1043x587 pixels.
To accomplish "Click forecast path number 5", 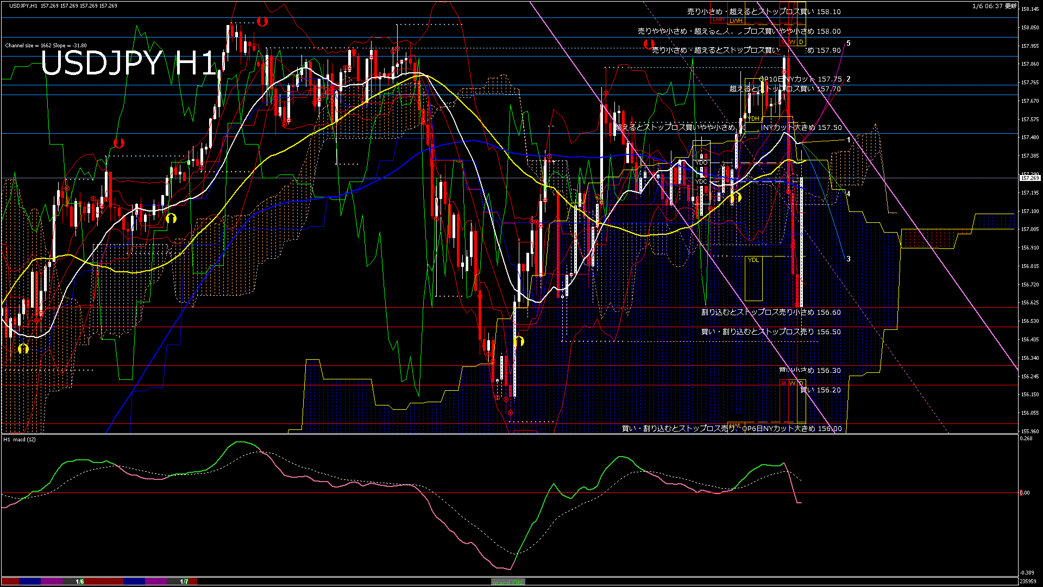I will point(849,43).
